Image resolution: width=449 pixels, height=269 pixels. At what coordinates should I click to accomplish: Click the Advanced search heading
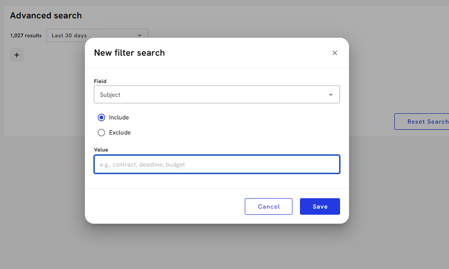point(46,16)
